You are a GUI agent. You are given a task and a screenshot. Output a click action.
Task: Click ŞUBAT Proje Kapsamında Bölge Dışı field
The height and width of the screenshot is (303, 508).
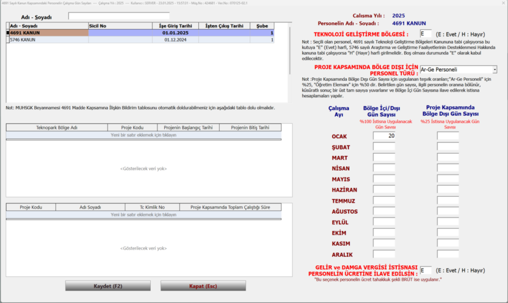tap(448, 147)
